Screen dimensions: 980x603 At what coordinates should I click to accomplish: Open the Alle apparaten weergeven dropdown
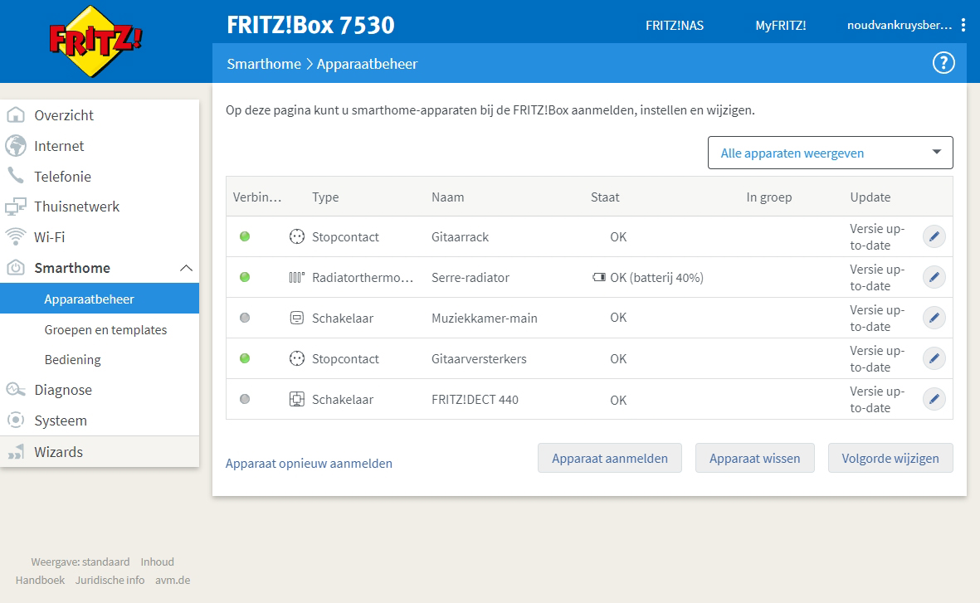coord(830,153)
